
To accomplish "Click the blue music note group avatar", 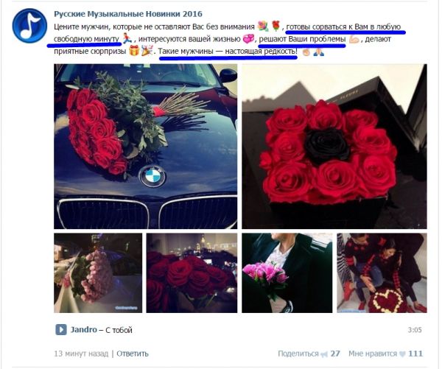I will pyautogui.click(x=29, y=25).
